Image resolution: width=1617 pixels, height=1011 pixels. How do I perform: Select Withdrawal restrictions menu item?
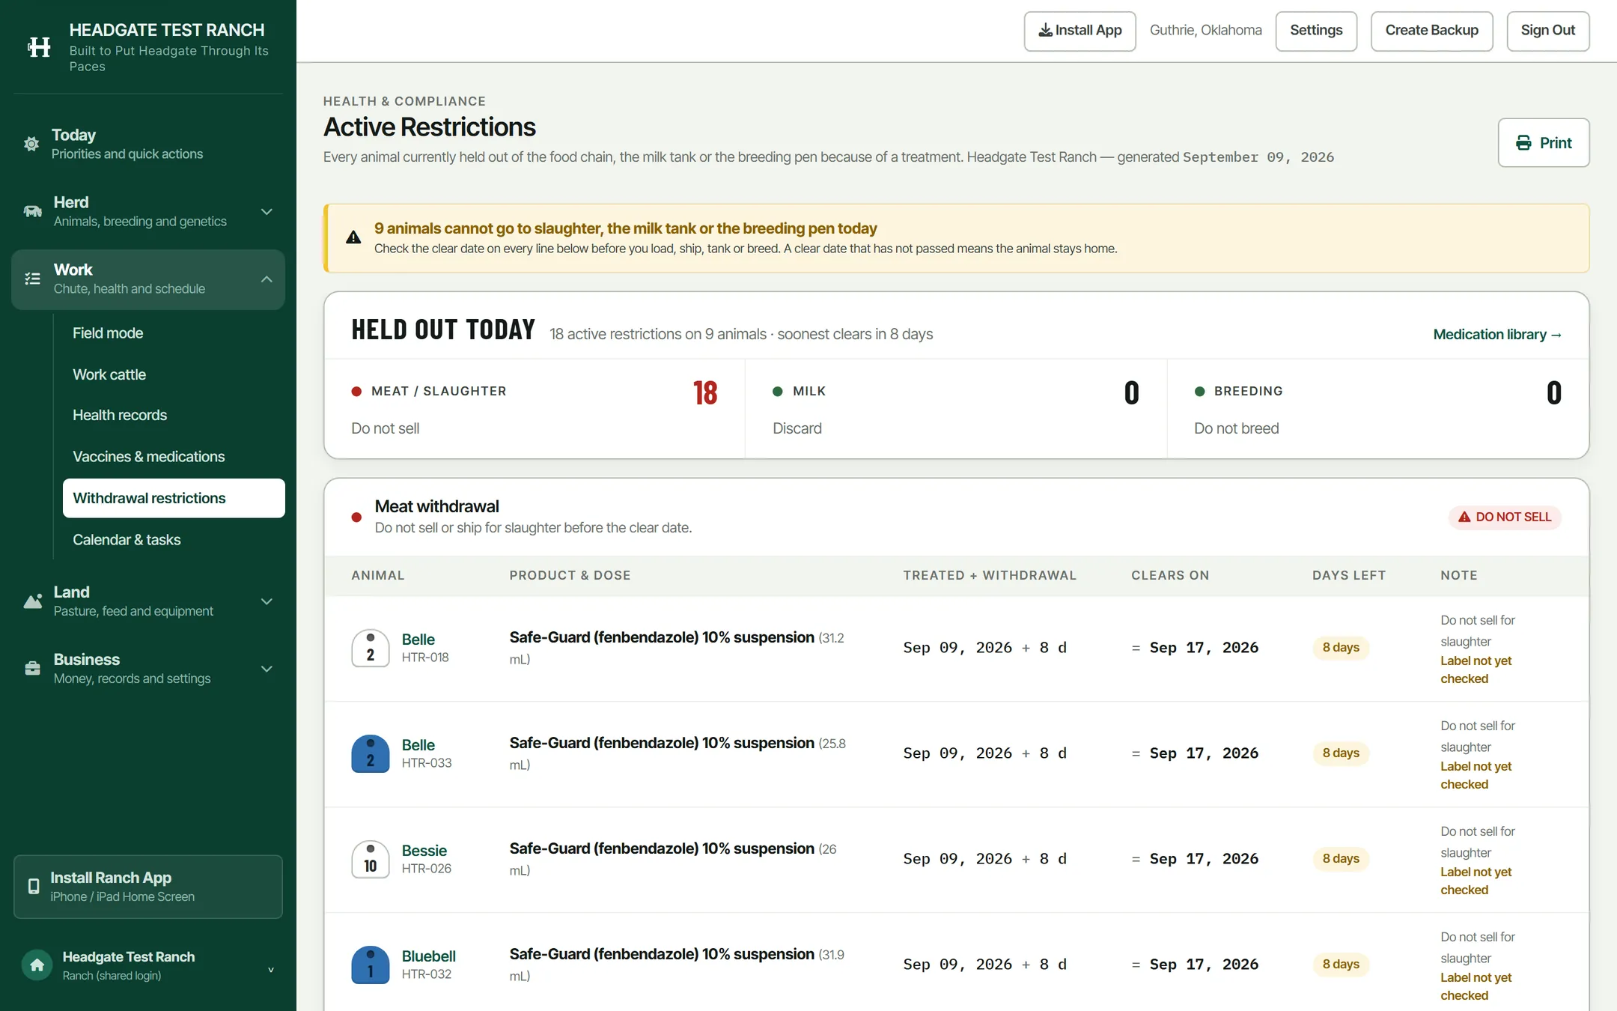tap(174, 498)
